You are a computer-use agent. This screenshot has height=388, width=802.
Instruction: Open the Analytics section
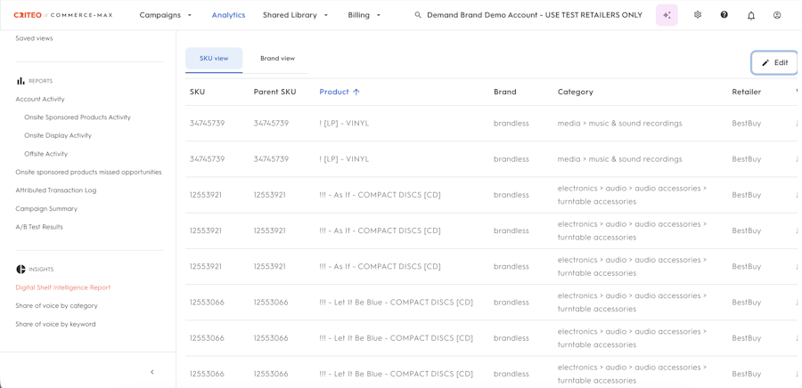click(229, 15)
